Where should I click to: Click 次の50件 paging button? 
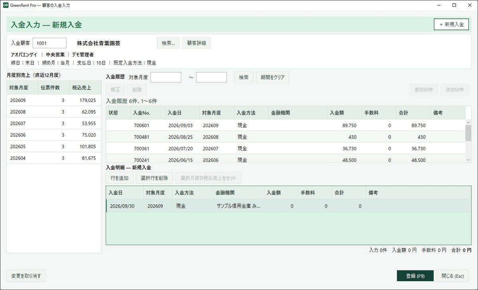(455, 90)
